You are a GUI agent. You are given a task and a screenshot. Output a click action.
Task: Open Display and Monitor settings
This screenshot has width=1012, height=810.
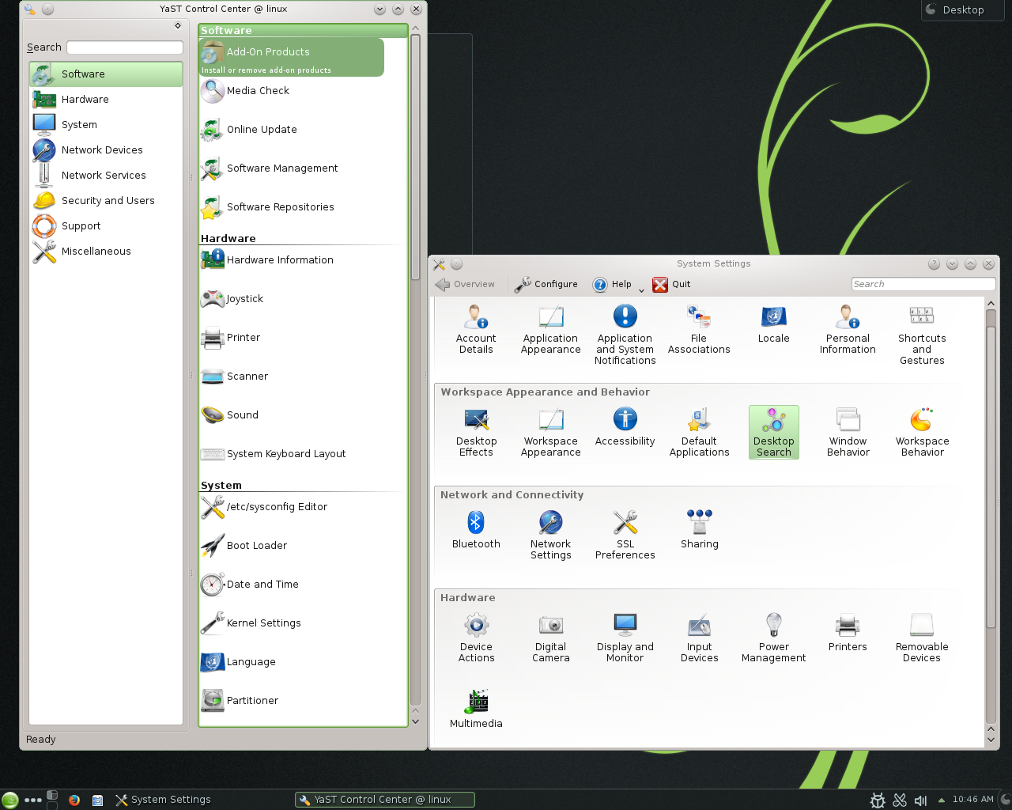point(625,638)
